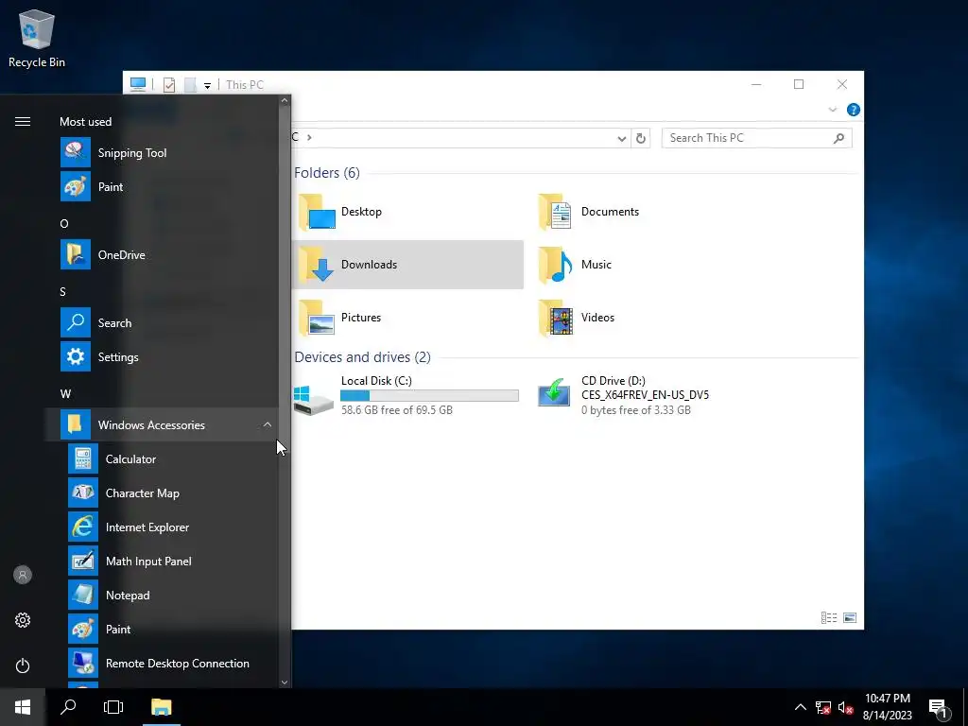Click the Search This PC field
The width and height of the screenshot is (968, 726).
(x=756, y=138)
